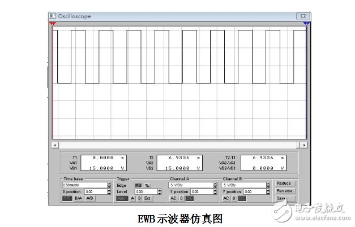Click the Save button
Image resolution: width=355 pixels, height=227 pixels.
tap(284, 198)
